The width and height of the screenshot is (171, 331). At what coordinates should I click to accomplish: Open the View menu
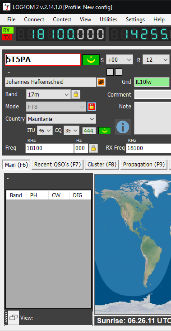click(86, 19)
